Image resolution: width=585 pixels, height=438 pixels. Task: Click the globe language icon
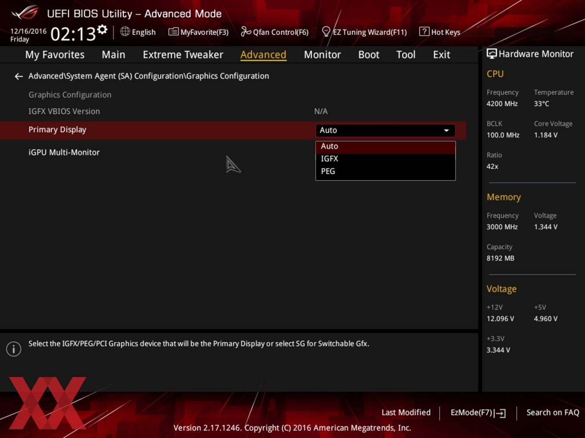pos(125,31)
